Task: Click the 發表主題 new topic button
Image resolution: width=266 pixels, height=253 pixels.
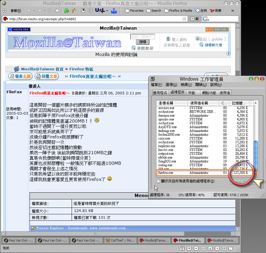Action: [x=20, y=76]
